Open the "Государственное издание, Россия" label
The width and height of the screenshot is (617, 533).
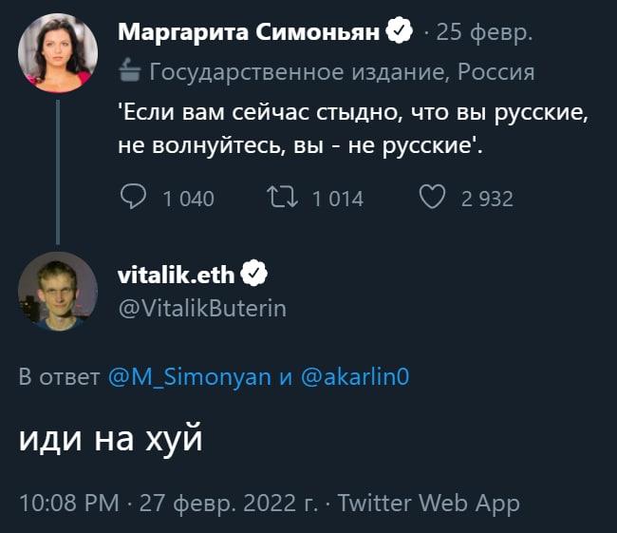tap(342, 72)
